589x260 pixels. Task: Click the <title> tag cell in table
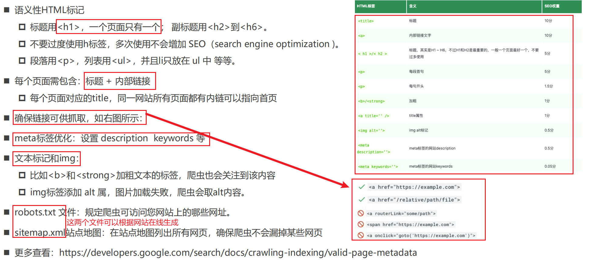click(366, 21)
